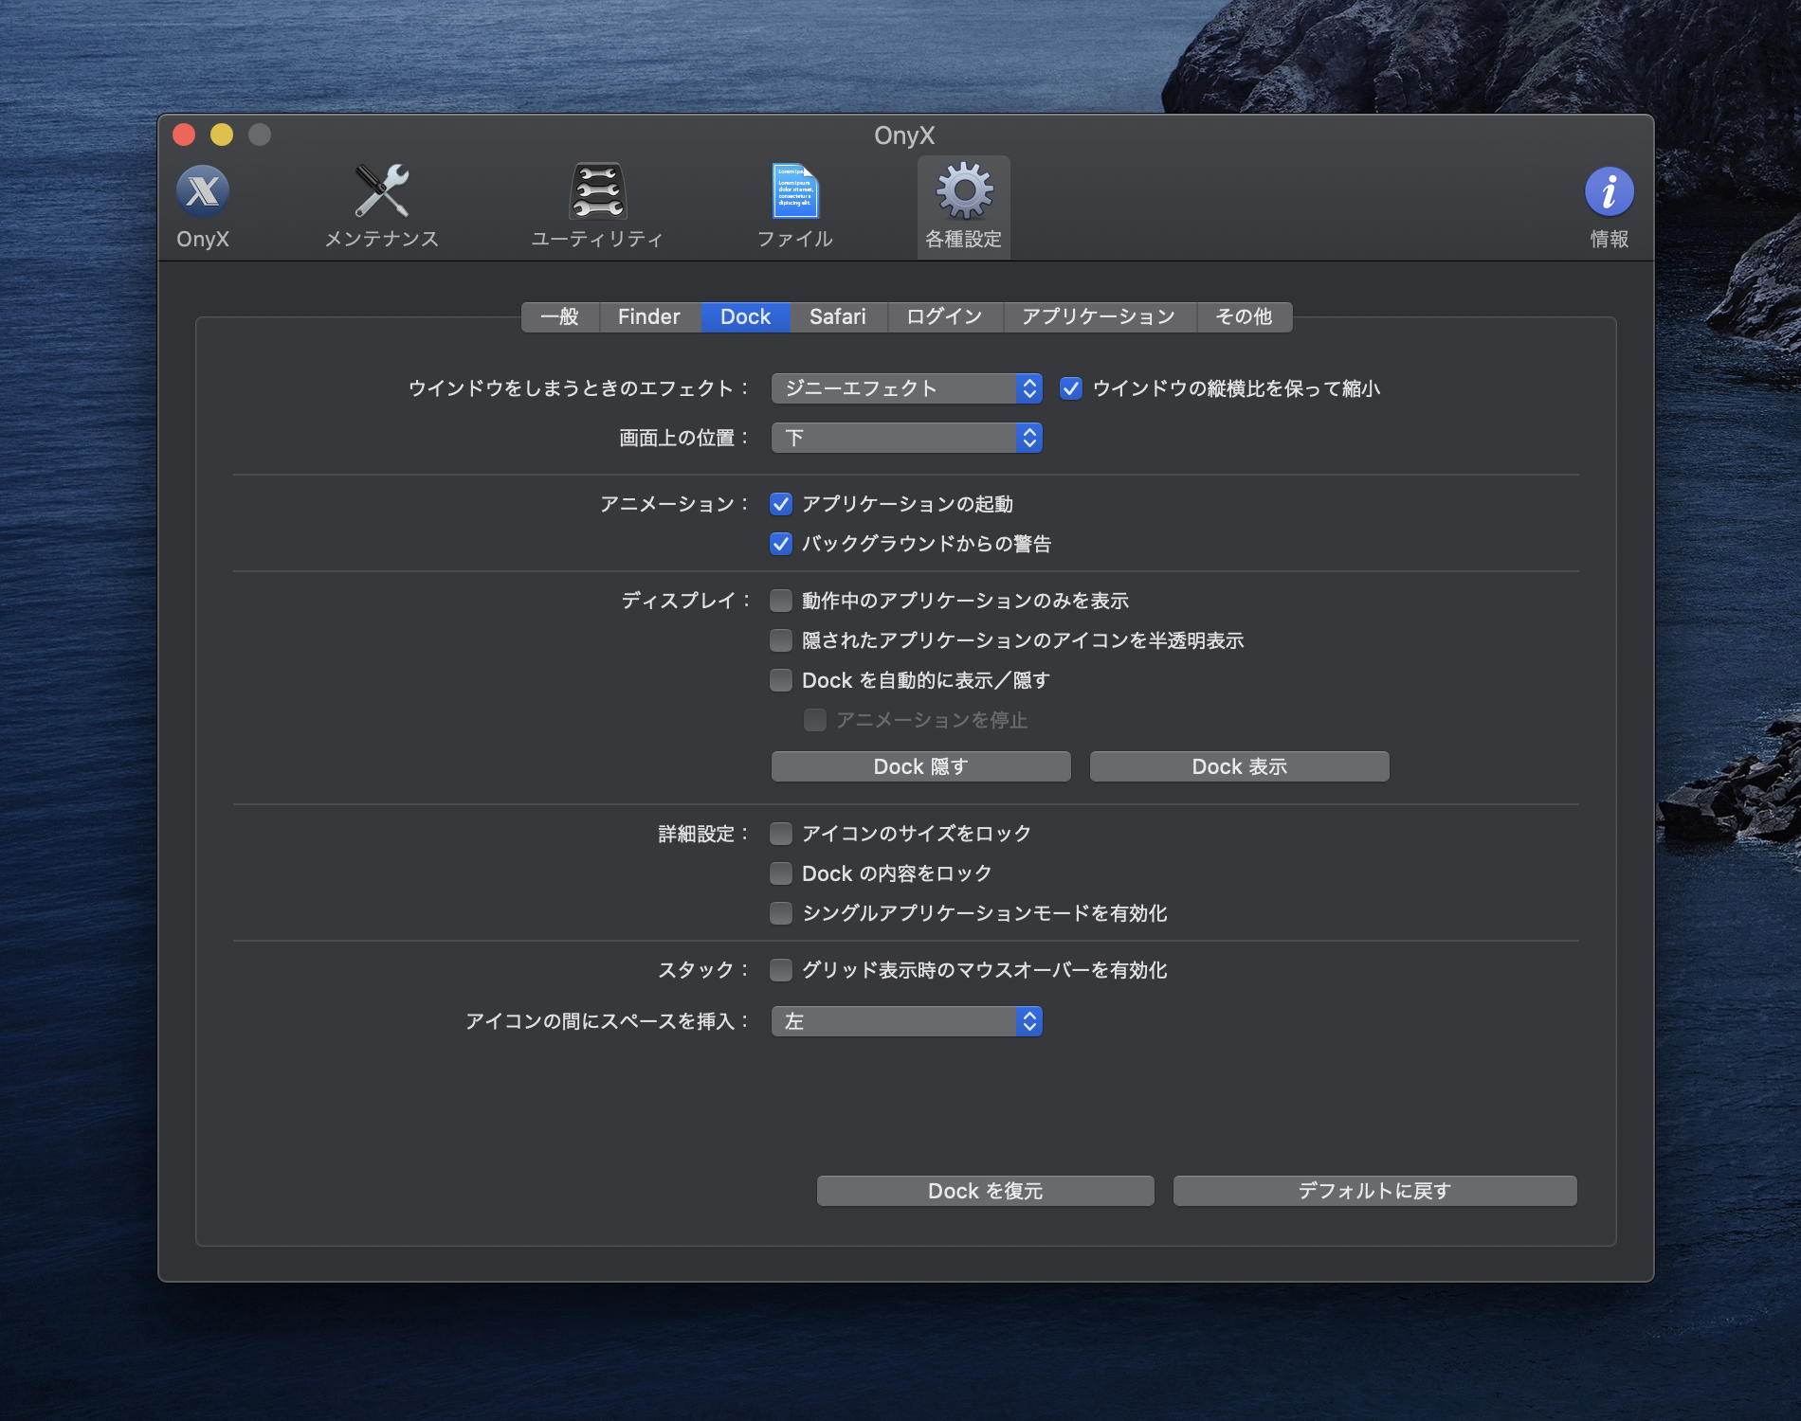Open the ユーティリティ toolbar icon
The image size is (1801, 1421).
[x=597, y=207]
